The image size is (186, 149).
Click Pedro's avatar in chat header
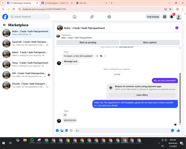(60, 28)
